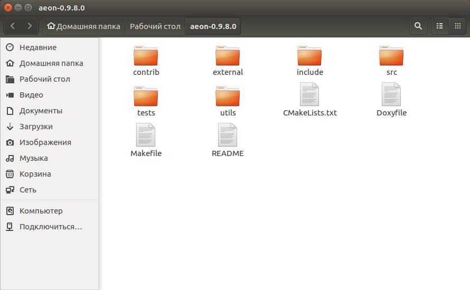
Task: Switch to icon grid view
Action: click(x=458, y=26)
